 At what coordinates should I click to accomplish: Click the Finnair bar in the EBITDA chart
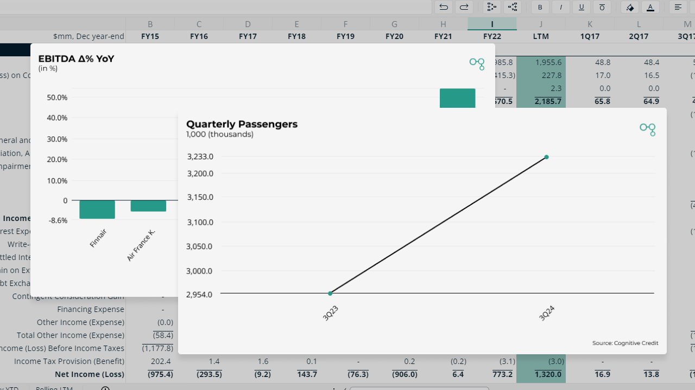(x=97, y=209)
